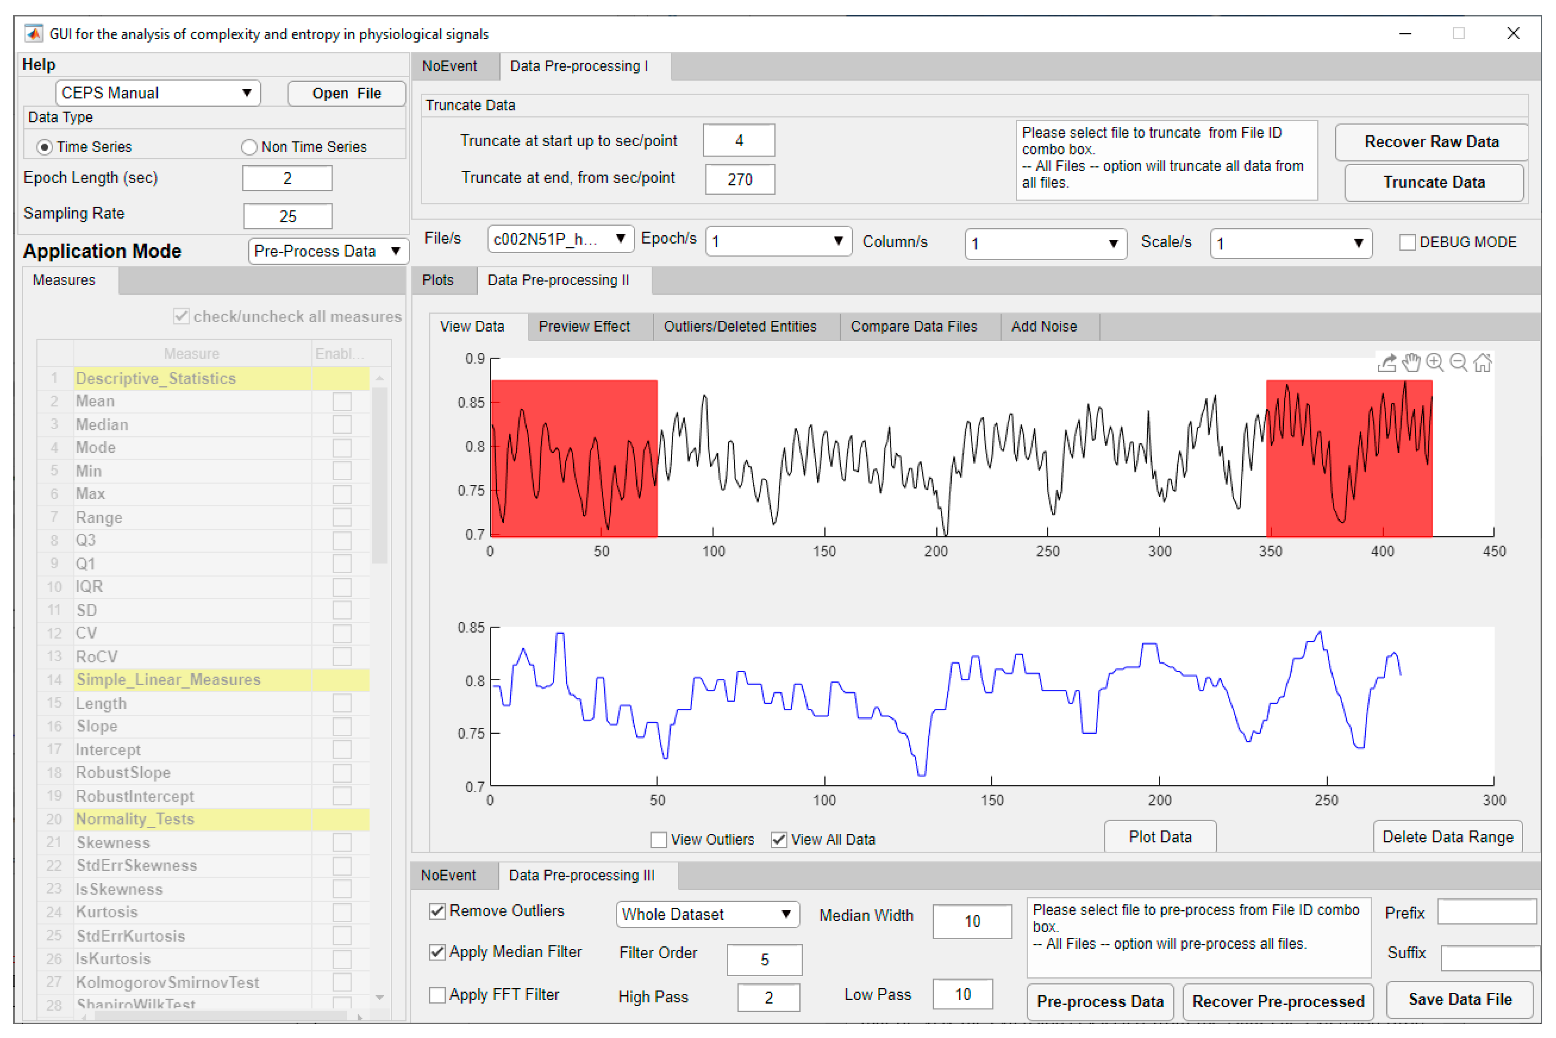Open the Outliers/Deleted Entities tab
The width and height of the screenshot is (1556, 1038).
pos(740,326)
